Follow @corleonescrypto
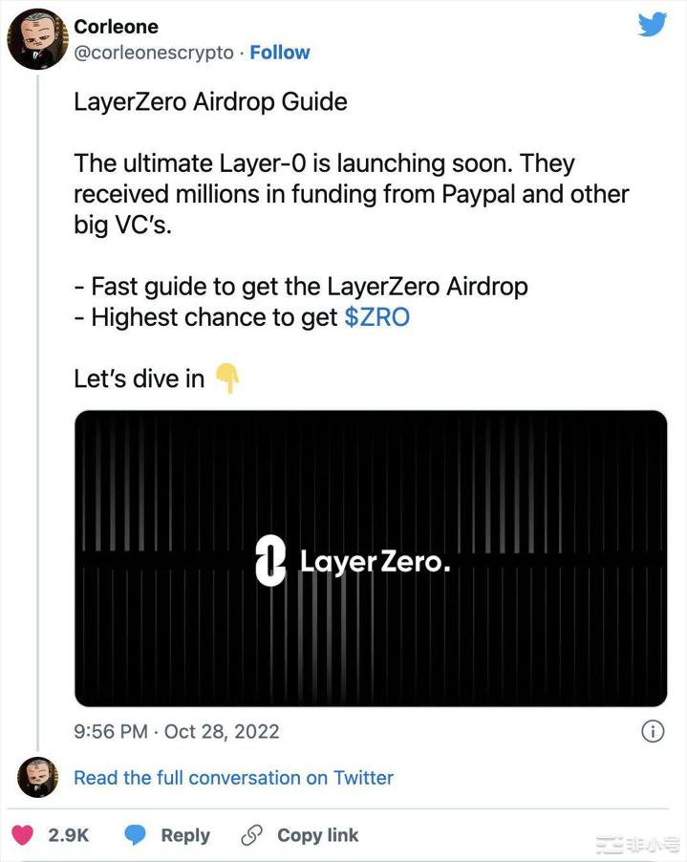Viewport: 687px width, 862px height. point(280,53)
